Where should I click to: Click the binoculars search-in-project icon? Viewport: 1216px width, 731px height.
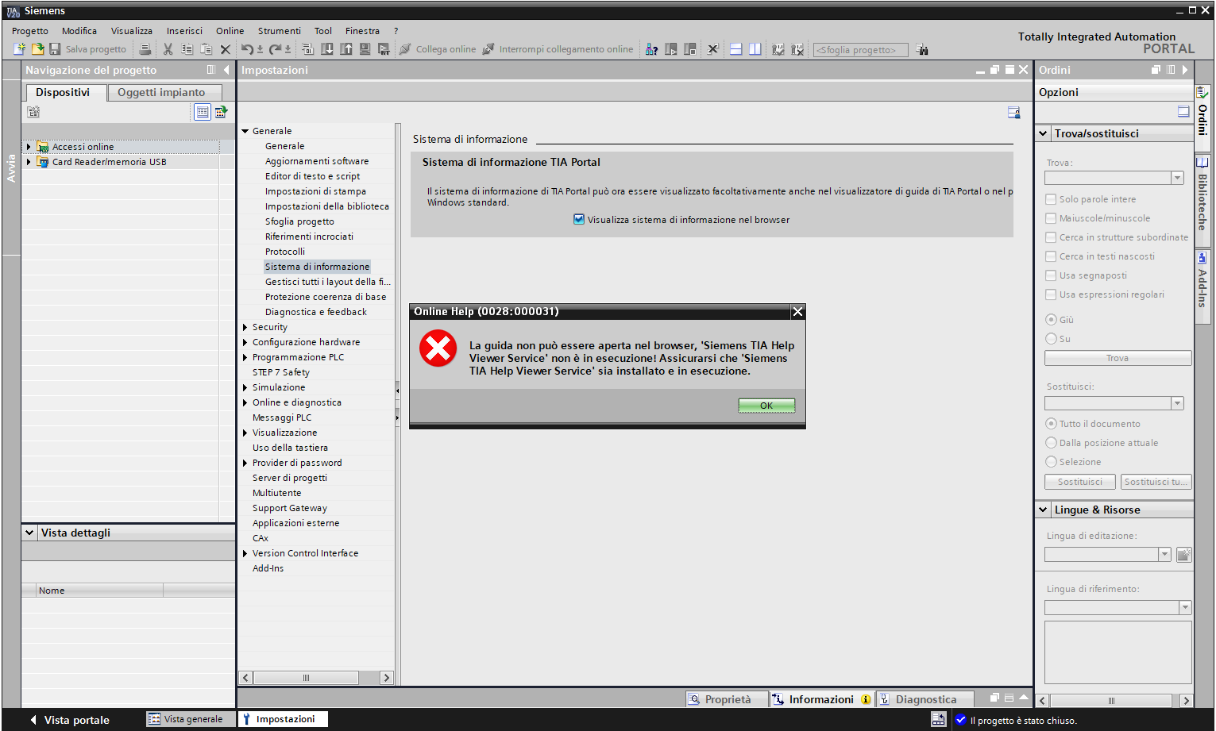[x=922, y=49]
